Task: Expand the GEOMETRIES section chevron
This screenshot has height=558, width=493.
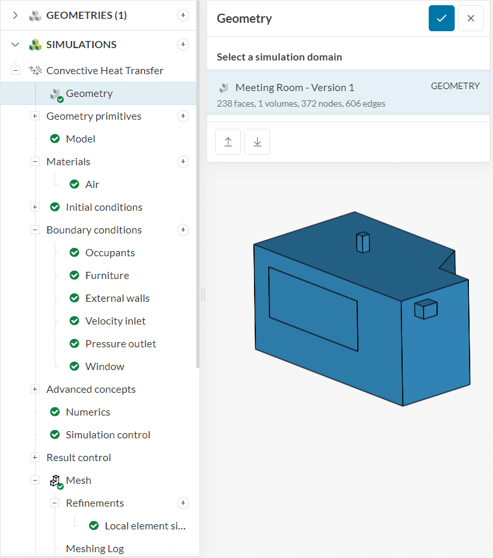Action: [15, 15]
